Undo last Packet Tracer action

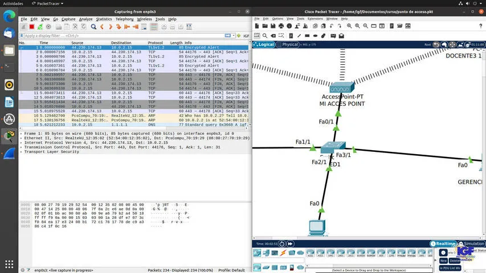332,26
